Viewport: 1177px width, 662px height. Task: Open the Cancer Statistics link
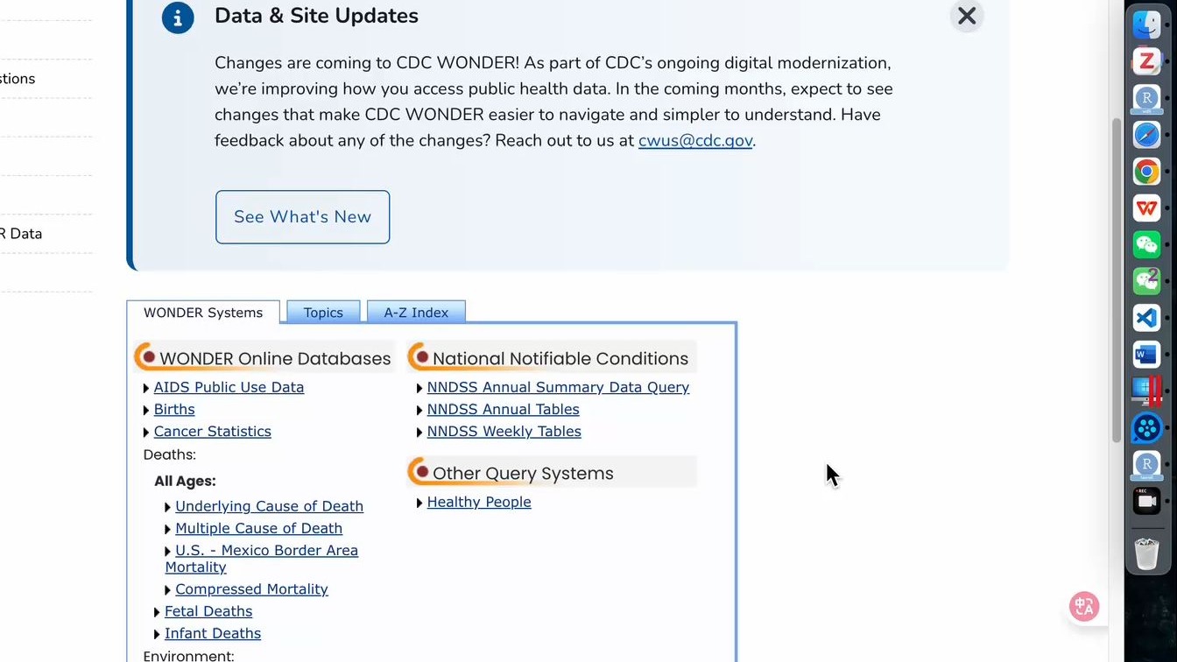tap(212, 432)
